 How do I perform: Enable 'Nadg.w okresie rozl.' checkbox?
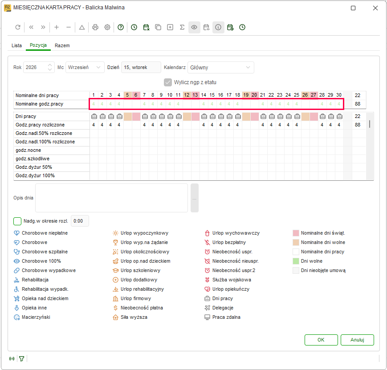[x=17, y=221]
